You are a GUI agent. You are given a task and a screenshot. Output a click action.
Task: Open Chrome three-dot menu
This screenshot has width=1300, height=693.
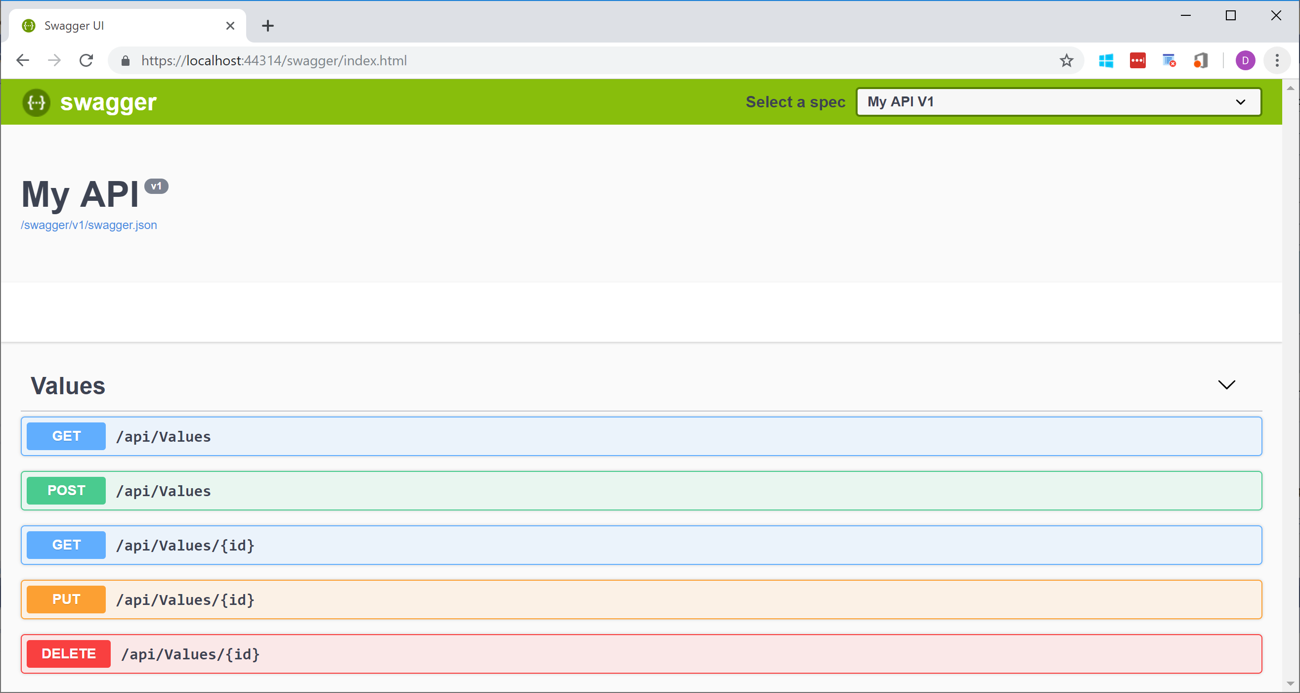[1277, 61]
